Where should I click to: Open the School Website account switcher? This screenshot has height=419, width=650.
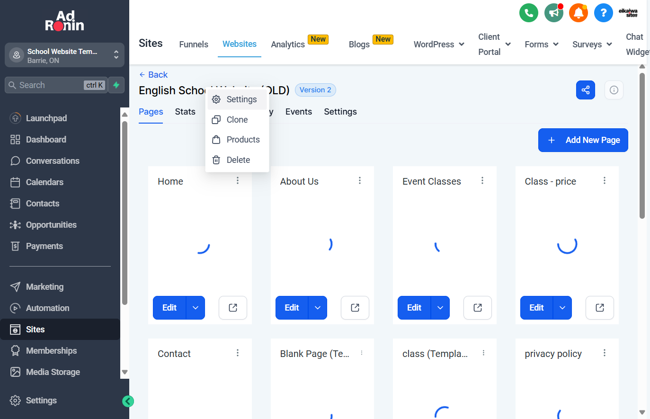(x=64, y=55)
